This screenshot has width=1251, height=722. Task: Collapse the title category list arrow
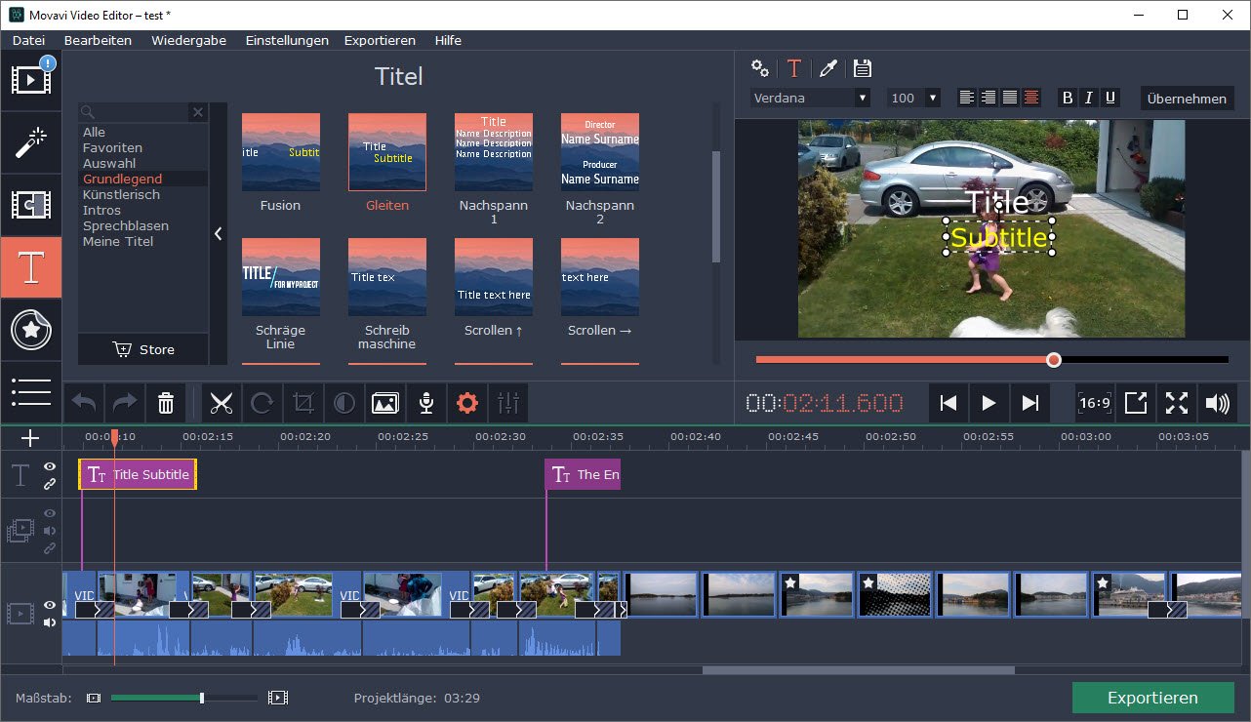[x=218, y=233]
